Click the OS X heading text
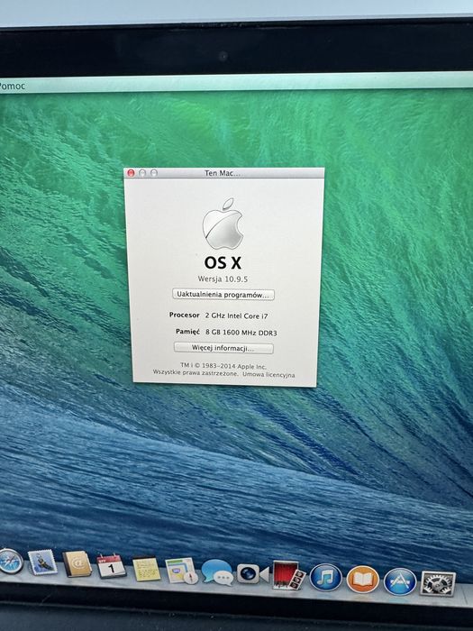 (x=223, y=263)
